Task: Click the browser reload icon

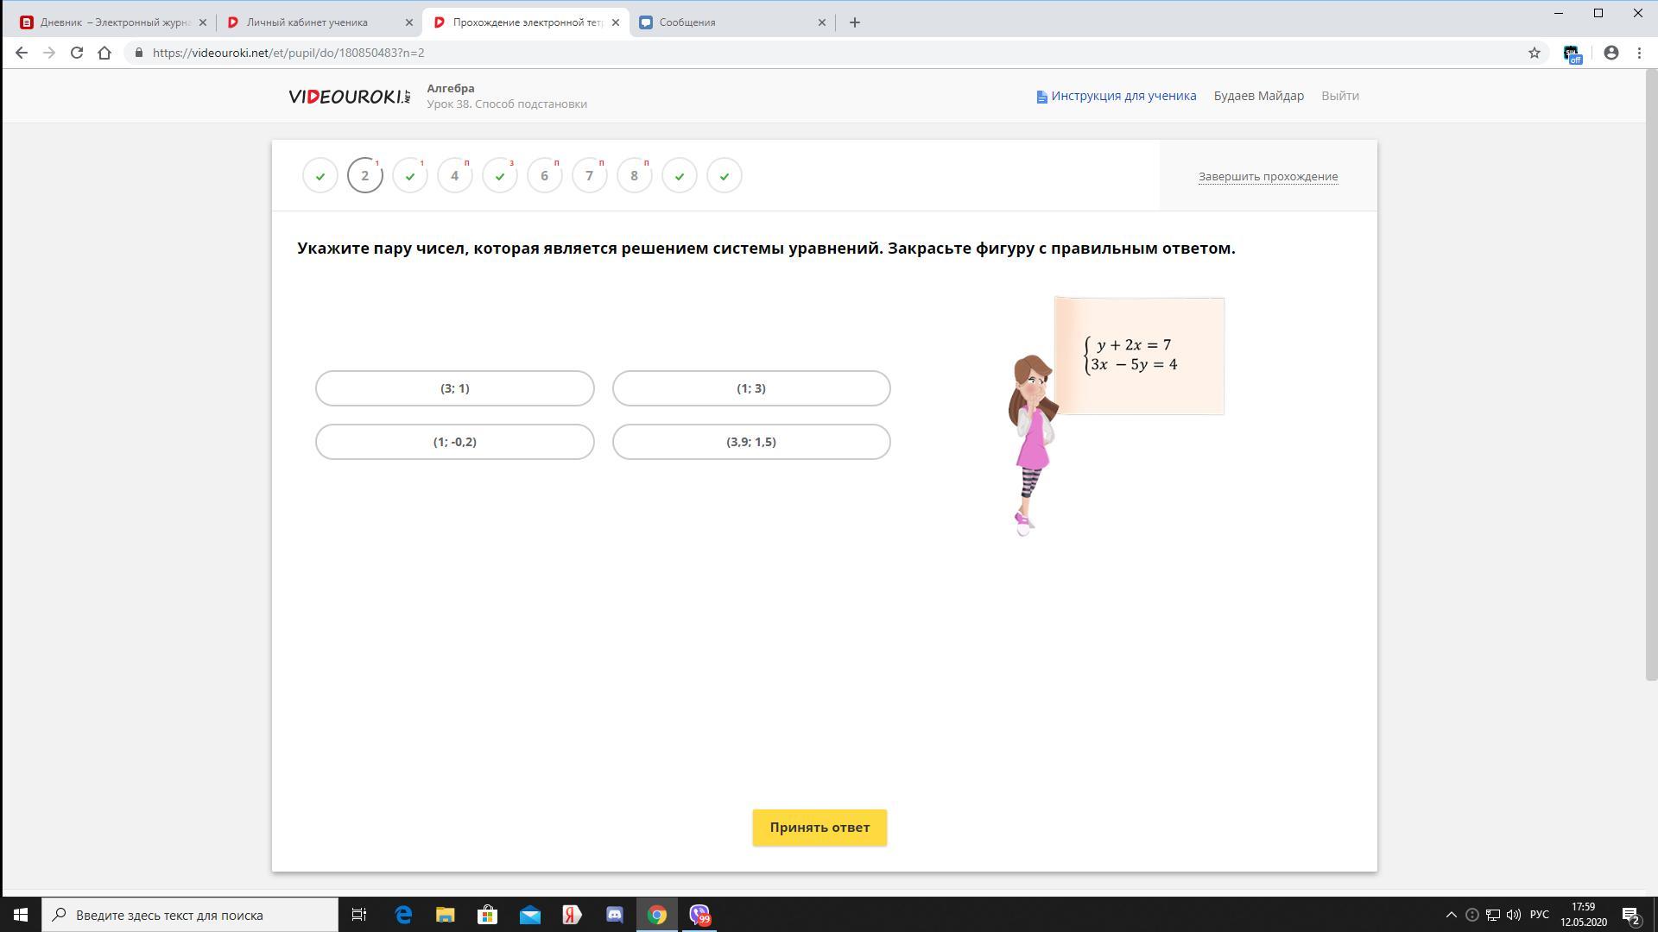Action: tap(77, 53)
